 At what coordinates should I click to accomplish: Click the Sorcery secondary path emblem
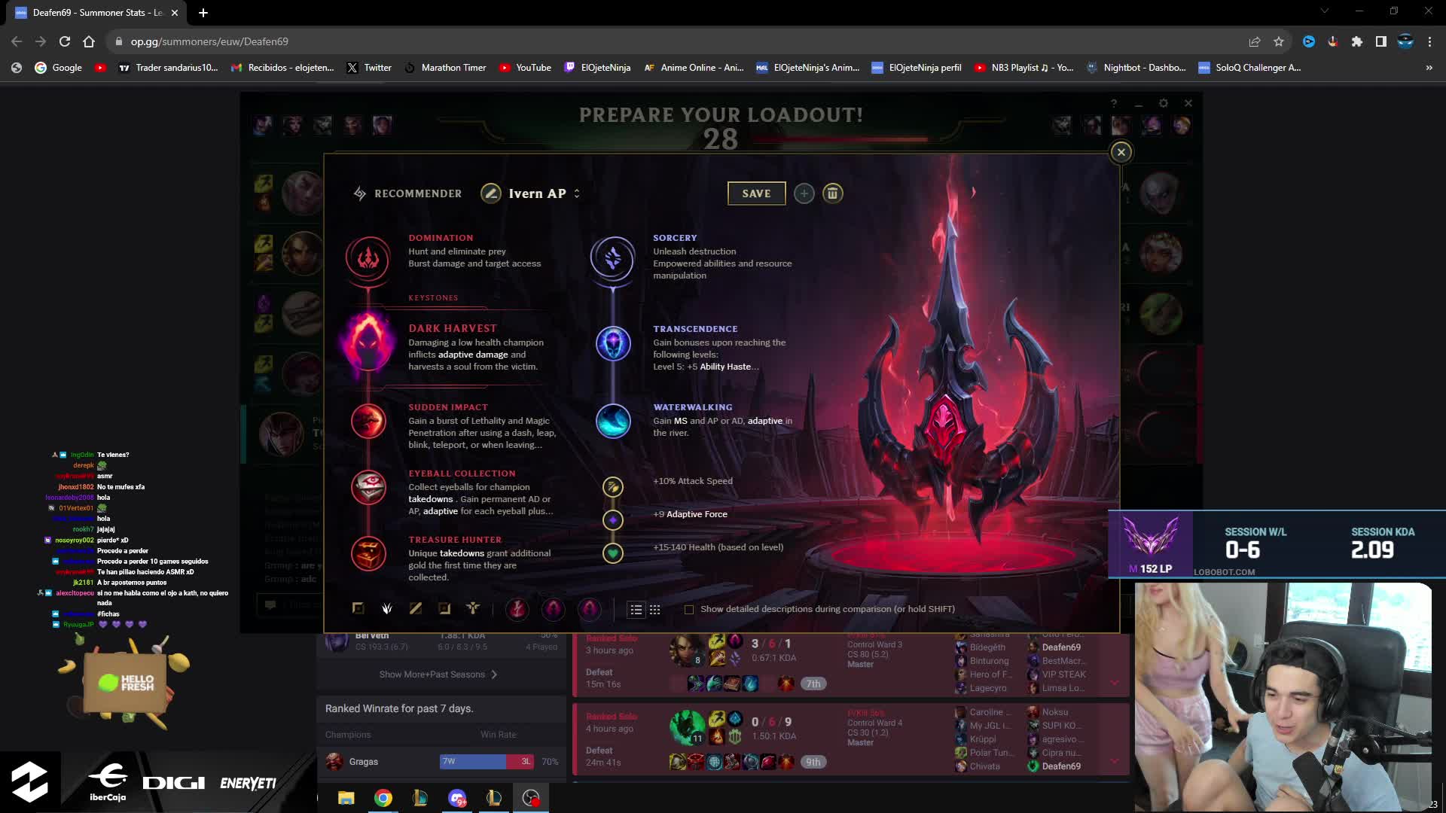coord(613,258)
